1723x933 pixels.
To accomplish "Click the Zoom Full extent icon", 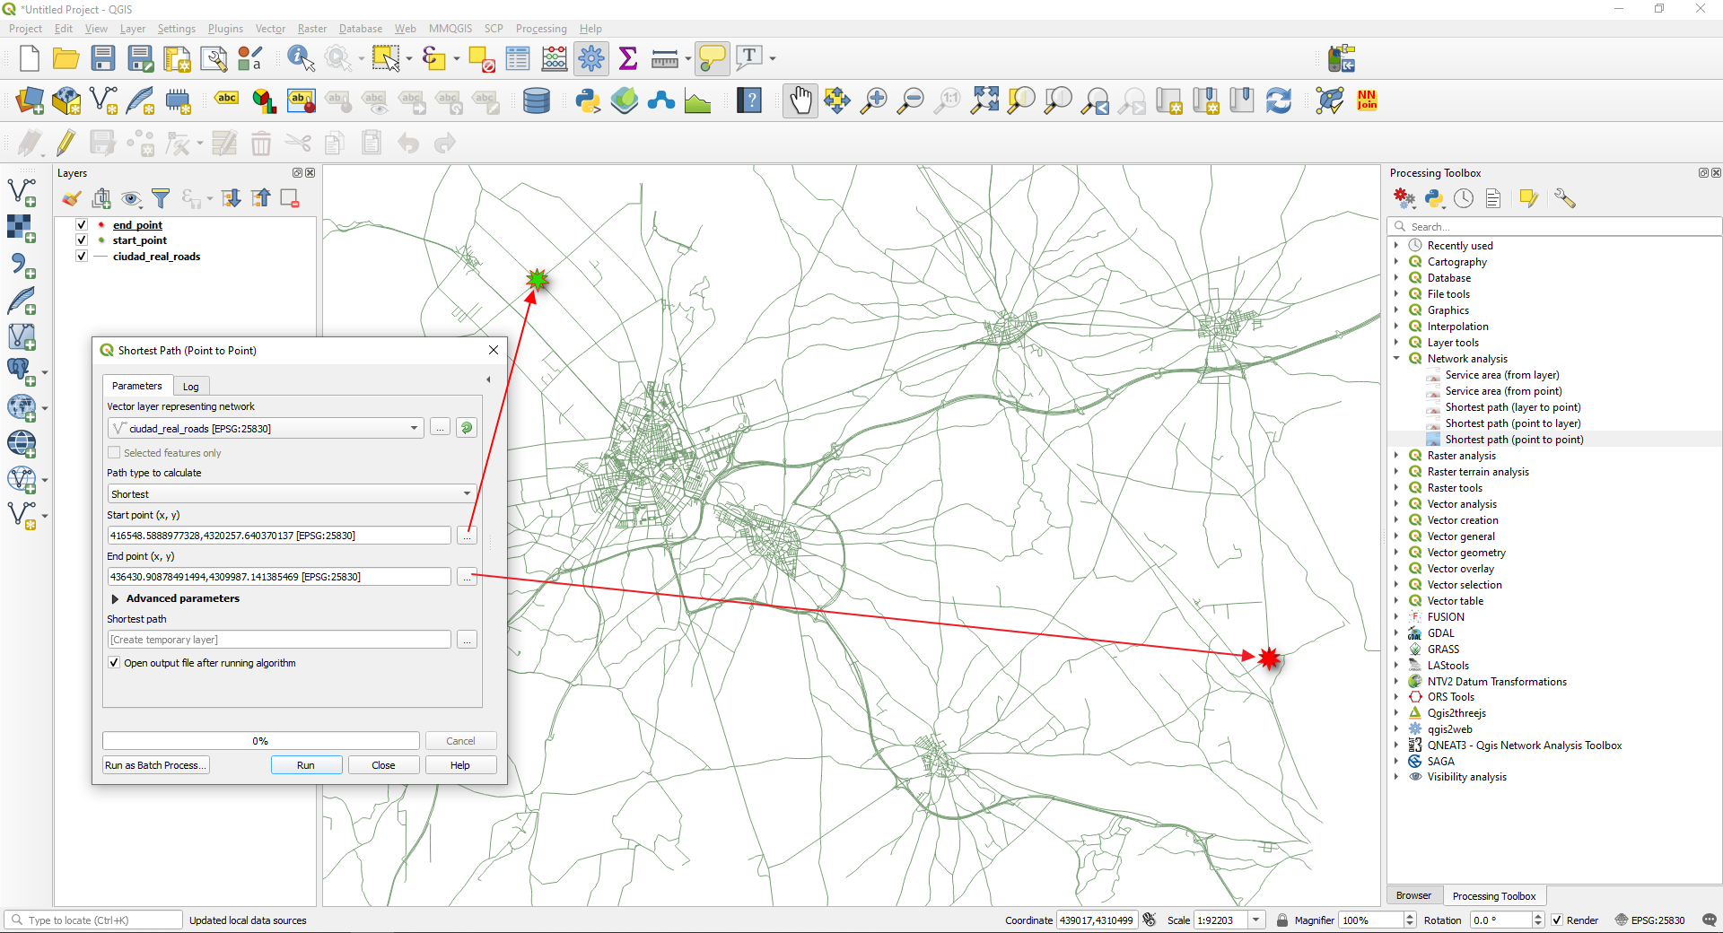I will (x=984, y=100).
